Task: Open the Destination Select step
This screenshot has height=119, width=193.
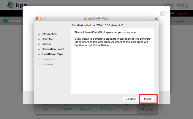Action: coord(53,49)
